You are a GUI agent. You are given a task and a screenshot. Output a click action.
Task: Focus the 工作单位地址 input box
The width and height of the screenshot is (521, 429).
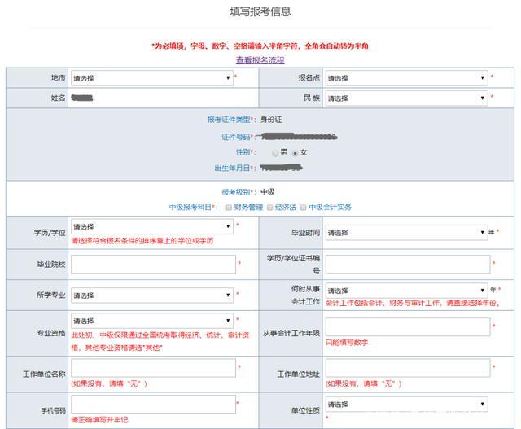click(408, 368)
